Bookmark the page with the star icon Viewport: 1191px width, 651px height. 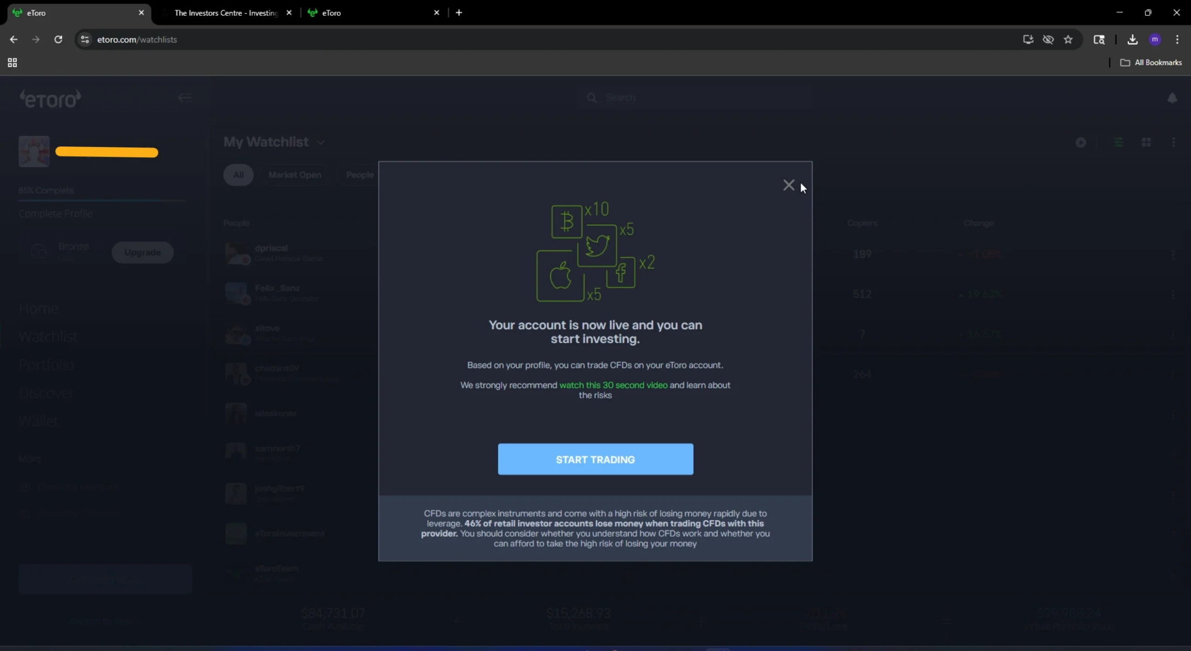1068,40
